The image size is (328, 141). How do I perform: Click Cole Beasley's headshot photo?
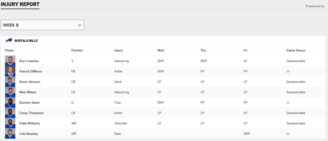pyautogui.click(x=10, y=133)
